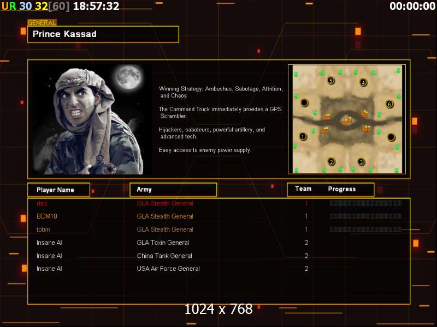Image resolution: width=437 pixels, height=327 pixels.
Task: Click the 'GLA Toxin General' army text
Action: [163, 243]
